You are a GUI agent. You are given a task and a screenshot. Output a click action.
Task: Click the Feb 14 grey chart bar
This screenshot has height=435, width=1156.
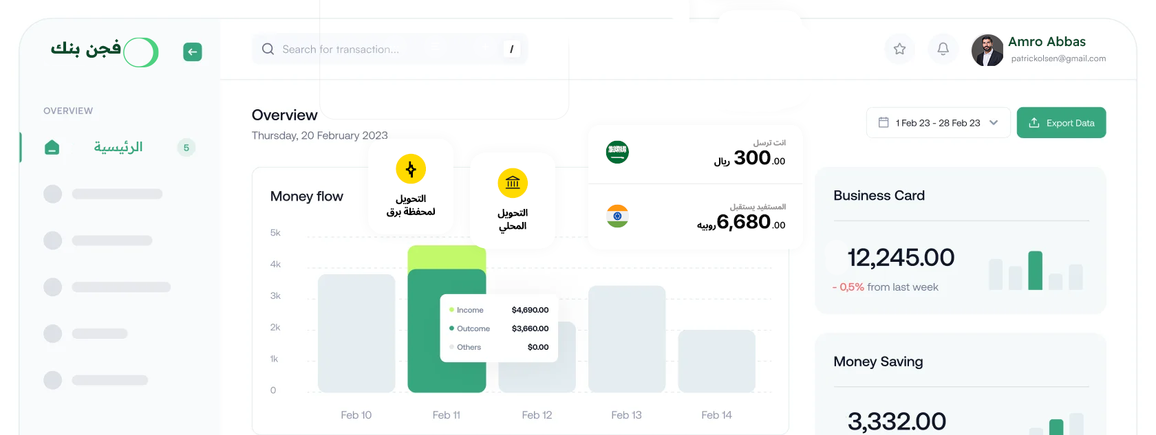tap(716, 361)
